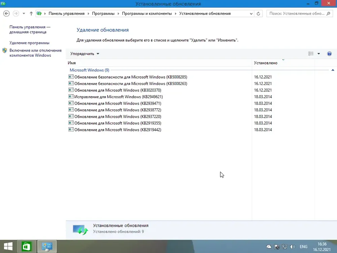Expand the Упорядочить dropdown menu

[x=85, y=54]
